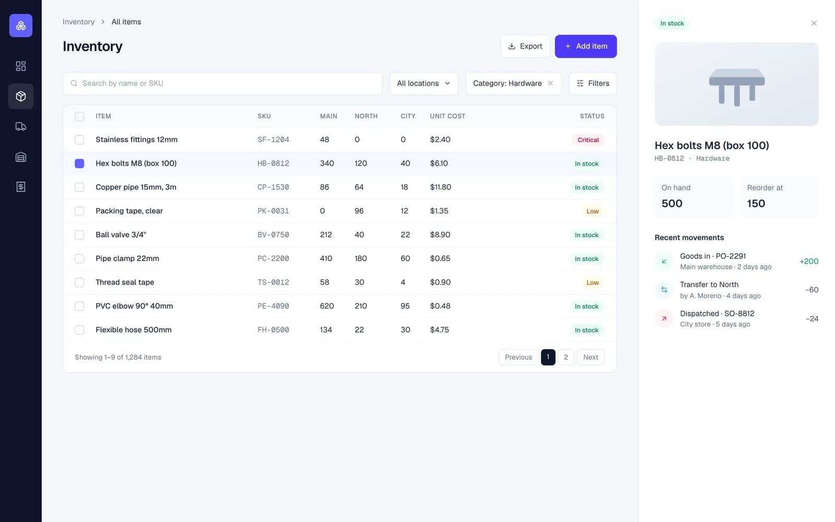The height and width of the screenshot is (522, 835).
Task: Toggle the select-all header checkbox
Action: pos(79,116)
